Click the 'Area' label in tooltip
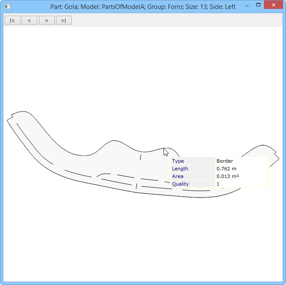The height and width of the screenshot is (285, 286). 178,176
